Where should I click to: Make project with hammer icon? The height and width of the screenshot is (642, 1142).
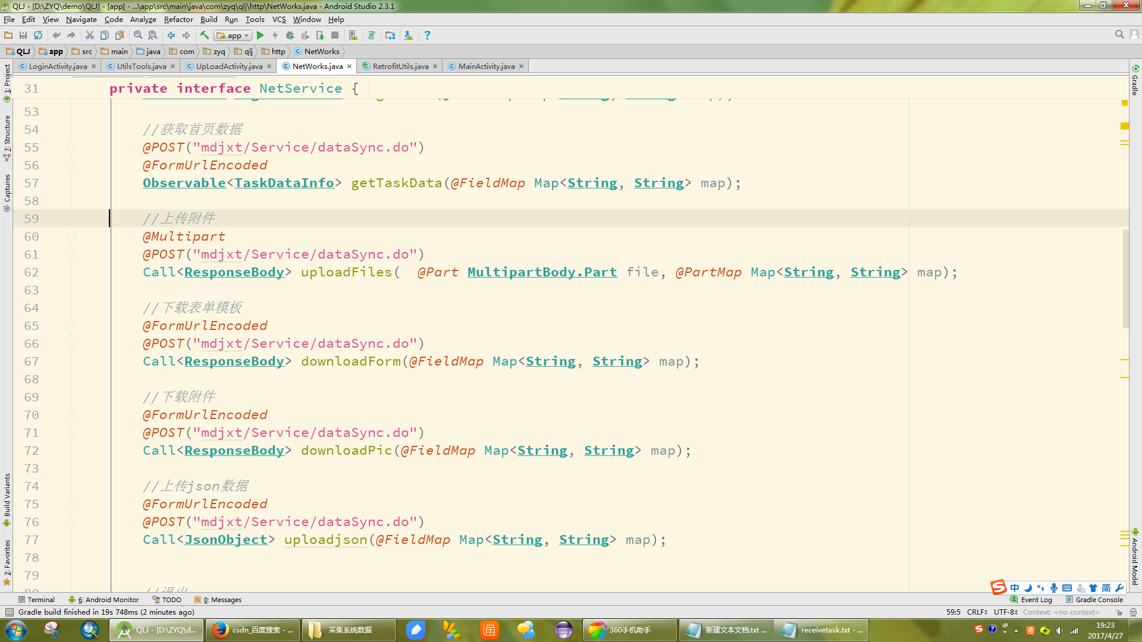[205, 36]
